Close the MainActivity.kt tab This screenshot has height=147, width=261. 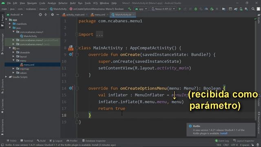point(133,15)
